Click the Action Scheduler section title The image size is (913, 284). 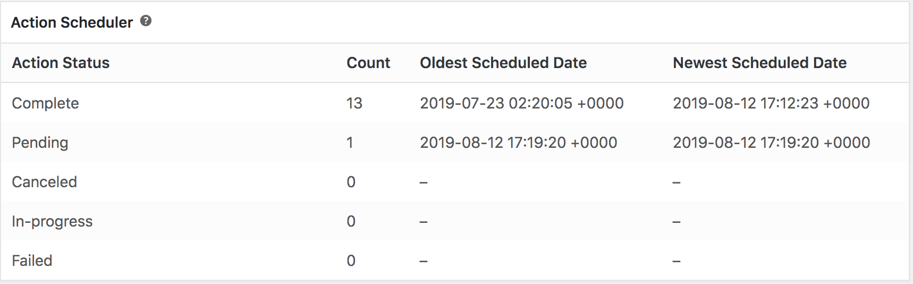72,22
